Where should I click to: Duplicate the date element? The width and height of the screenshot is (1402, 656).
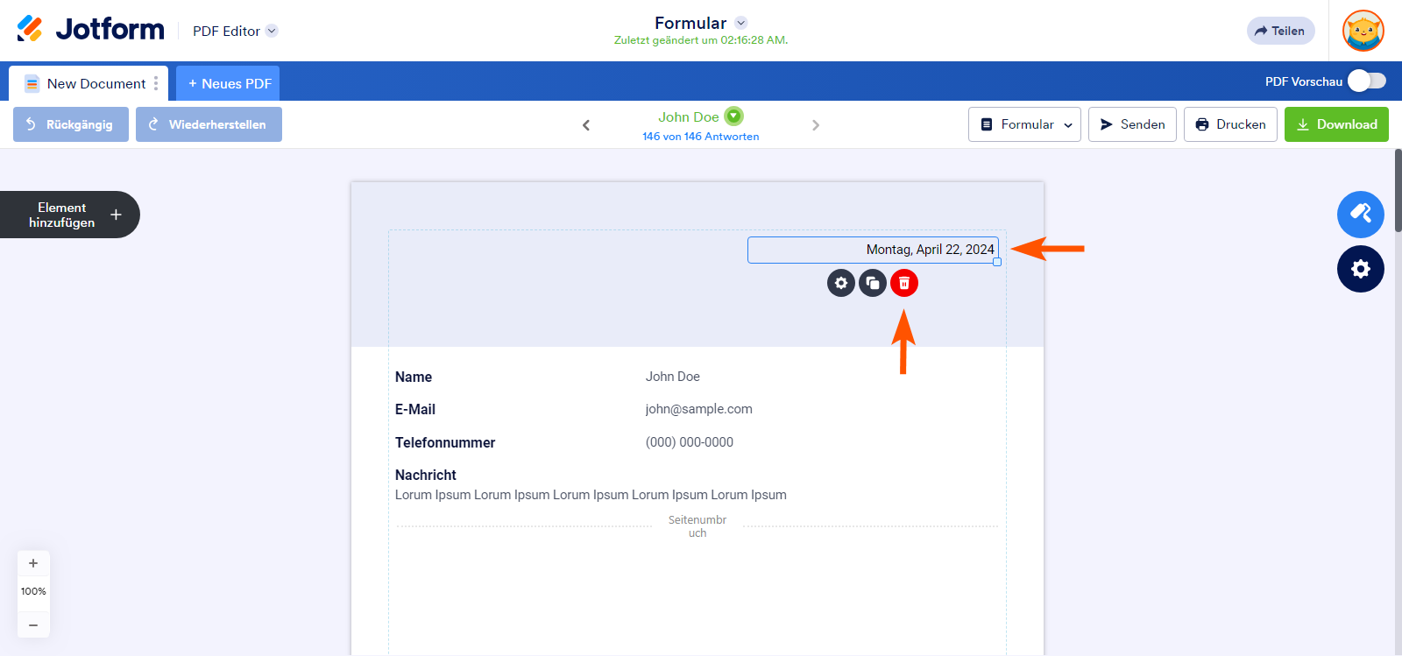pyautogui.click(x=873, y=283)
